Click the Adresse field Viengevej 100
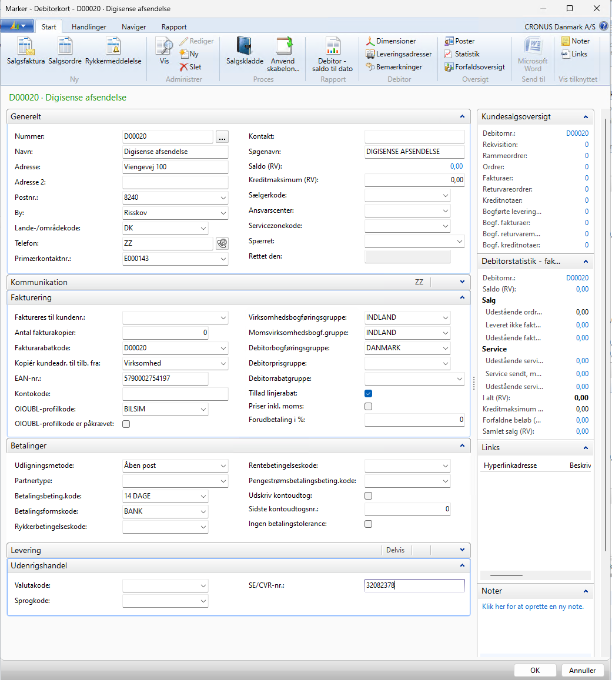The height and width of the screenshot is (680, 612). point(175,167)
